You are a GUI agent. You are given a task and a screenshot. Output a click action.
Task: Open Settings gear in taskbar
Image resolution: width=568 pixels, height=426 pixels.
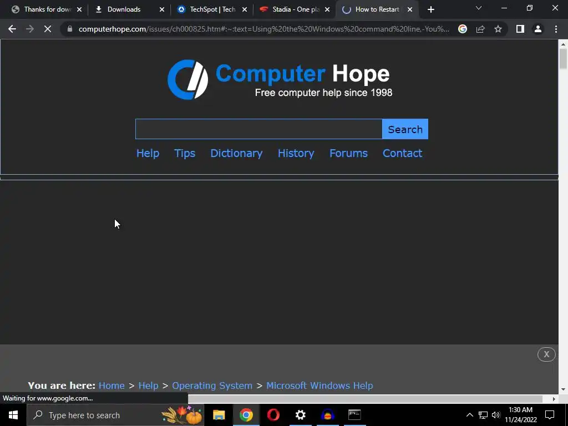tap(300, 415)
